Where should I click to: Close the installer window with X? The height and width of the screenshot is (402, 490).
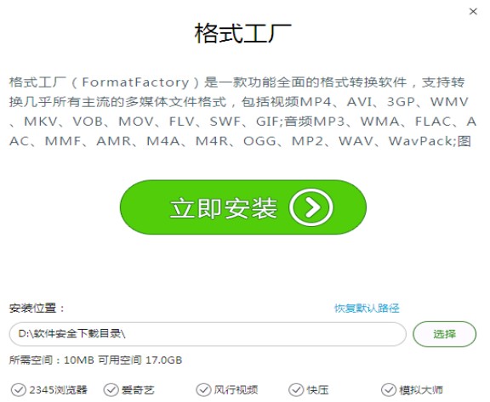(473, 12)
